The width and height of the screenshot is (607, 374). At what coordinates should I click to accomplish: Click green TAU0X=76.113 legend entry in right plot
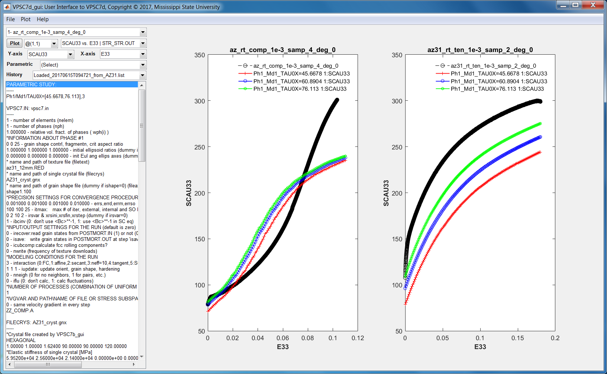[x=497, y=89]
